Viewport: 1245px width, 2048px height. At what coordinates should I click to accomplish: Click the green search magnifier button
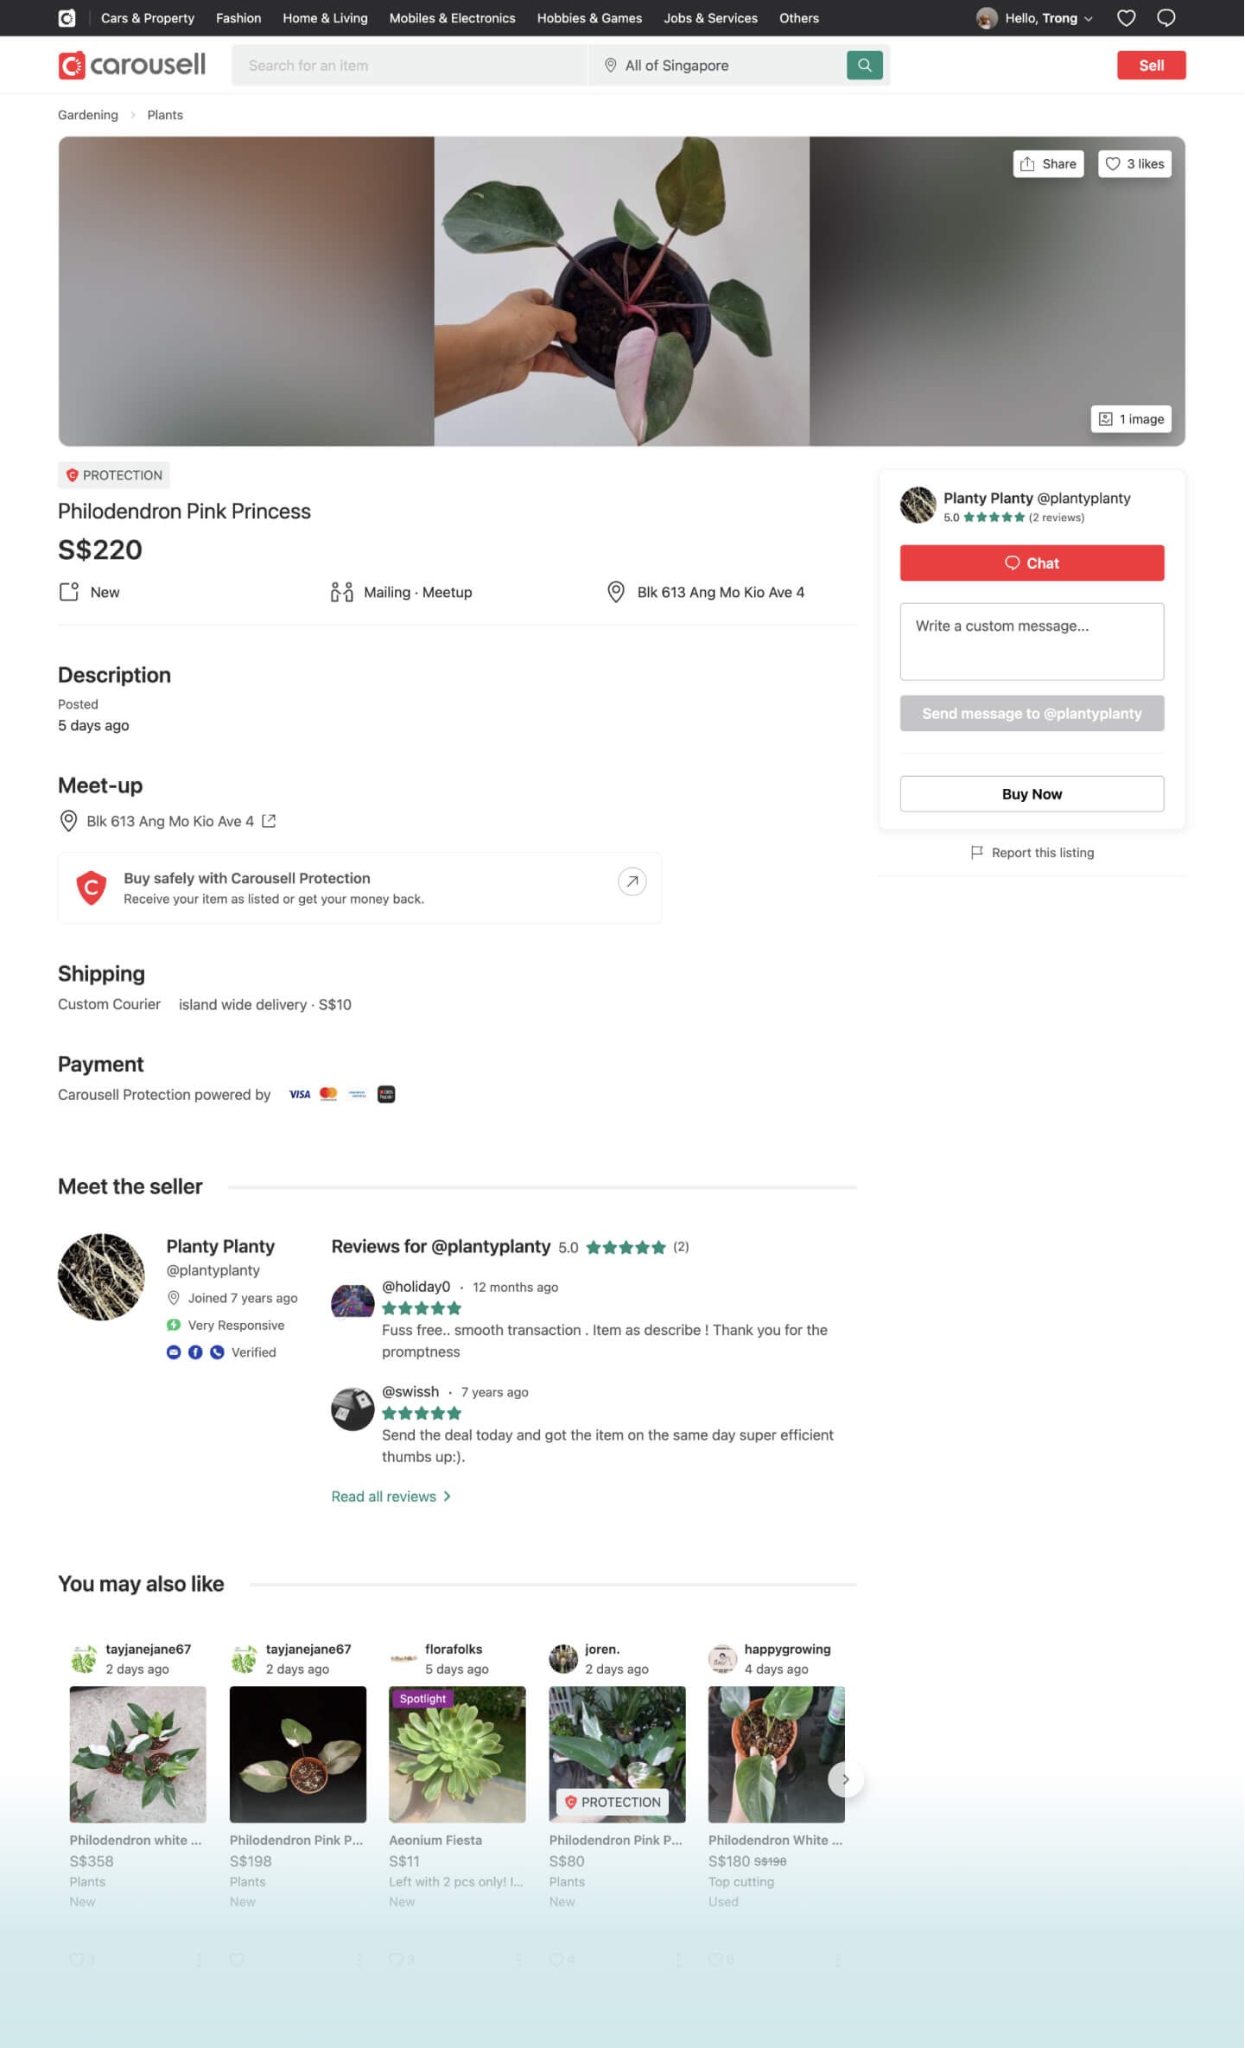click(864, 65)
